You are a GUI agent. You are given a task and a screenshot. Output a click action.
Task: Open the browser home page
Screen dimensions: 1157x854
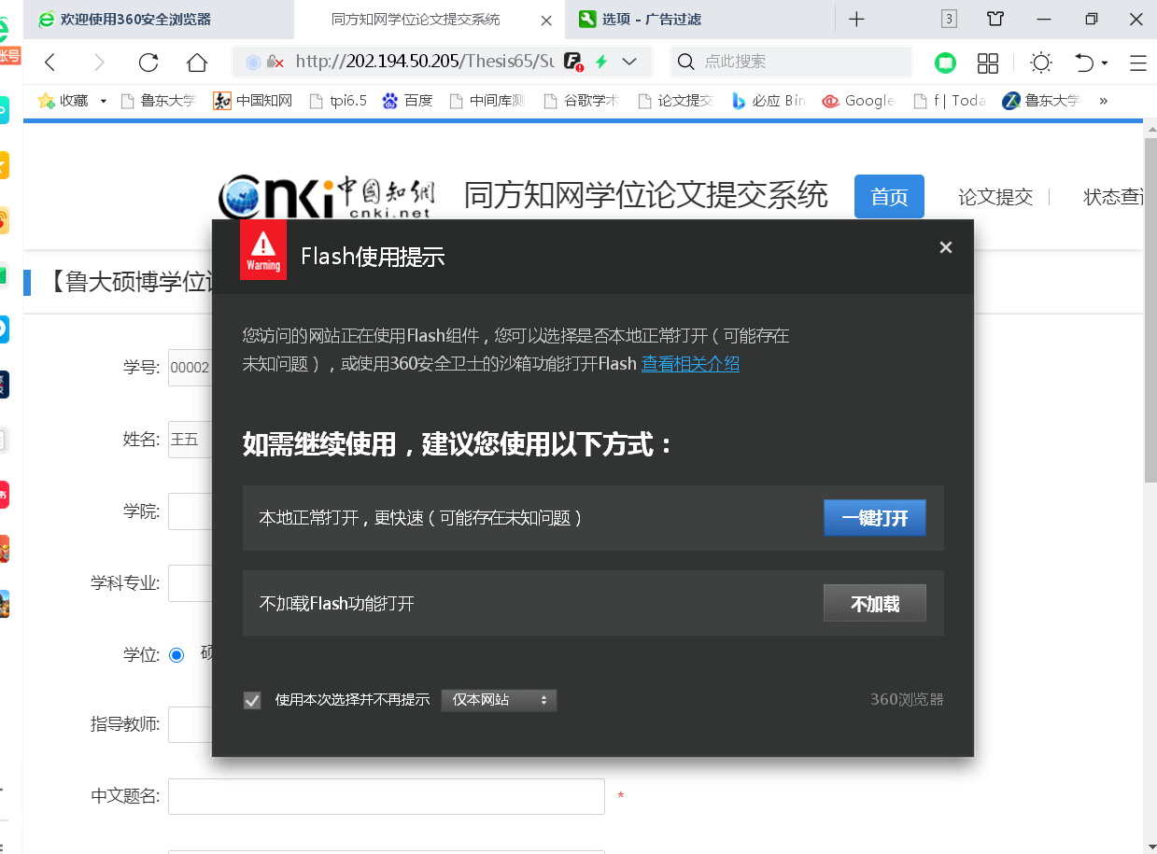coord(197,63)
